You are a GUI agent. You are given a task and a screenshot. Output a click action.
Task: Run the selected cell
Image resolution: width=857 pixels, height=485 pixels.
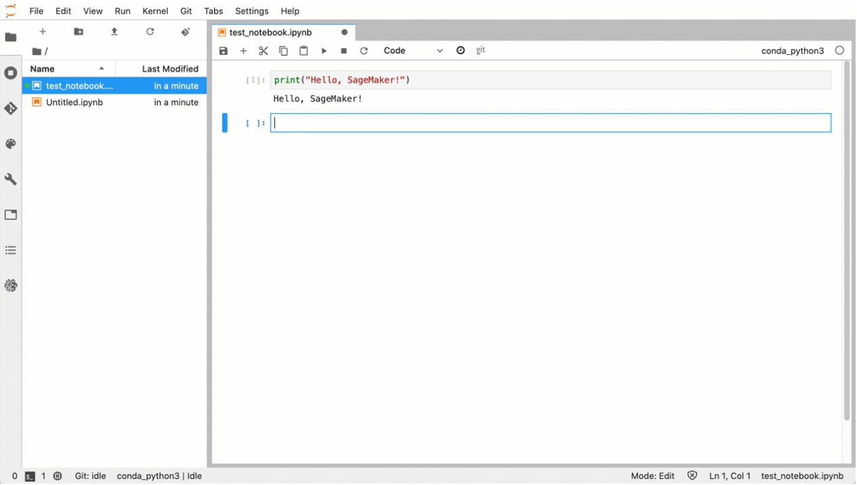324,51
